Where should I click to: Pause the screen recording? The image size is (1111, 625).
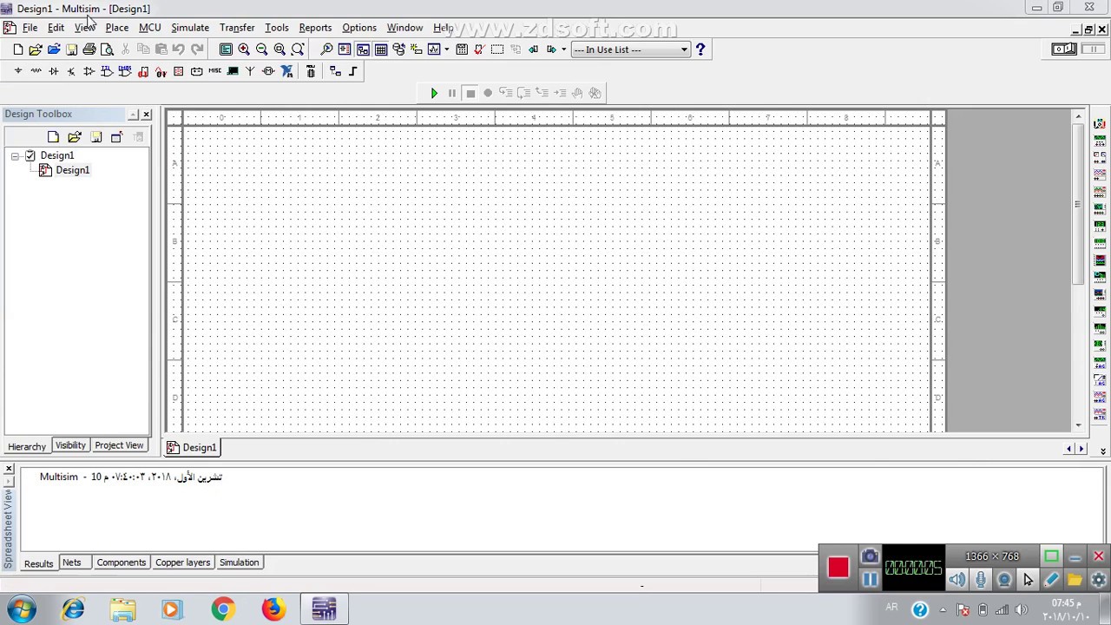870,580
